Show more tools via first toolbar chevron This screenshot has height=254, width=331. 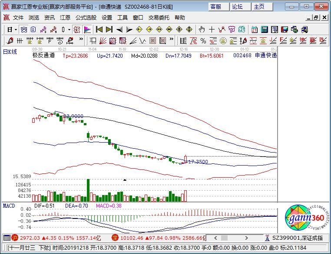point(81,39)
